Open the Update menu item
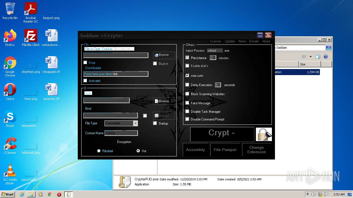Screen dimensions: 353x198 coord(230,41)
